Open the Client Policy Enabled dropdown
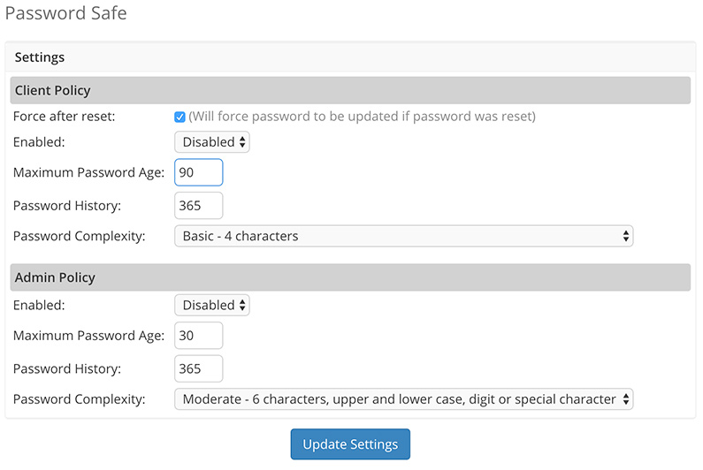 pos(212,142)
